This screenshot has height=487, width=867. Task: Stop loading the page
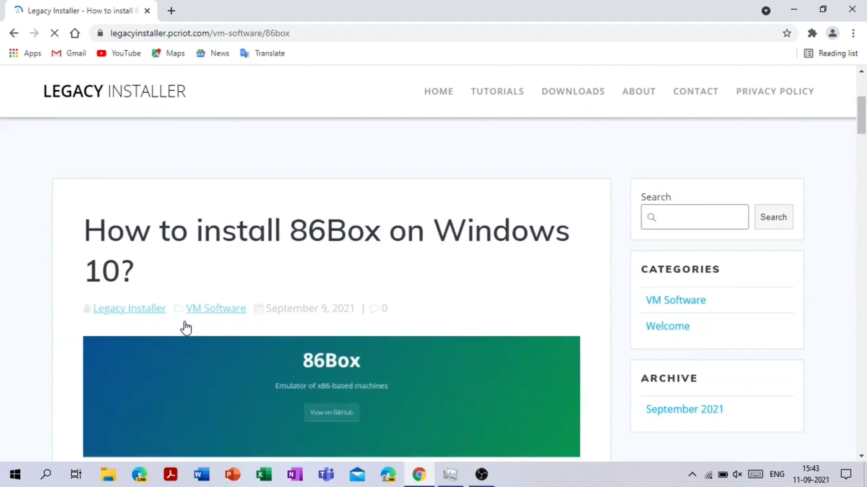[x=55, y=33]
